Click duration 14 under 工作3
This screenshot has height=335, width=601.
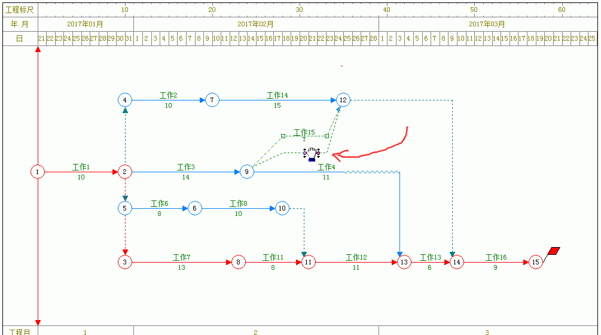tap(185, 177)
